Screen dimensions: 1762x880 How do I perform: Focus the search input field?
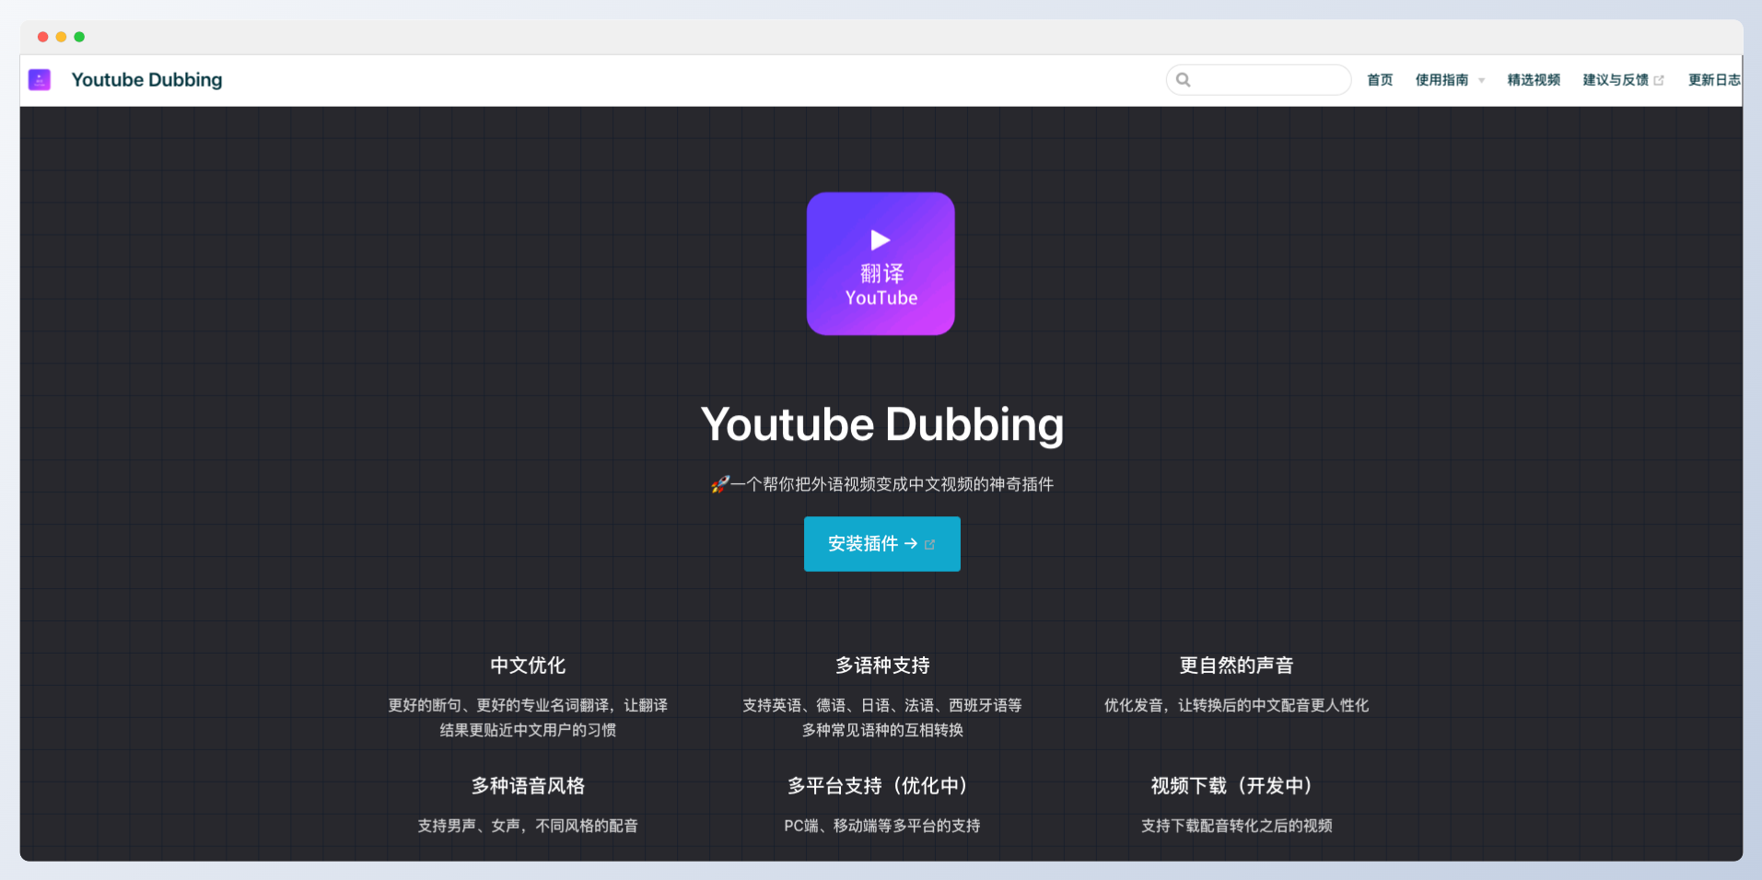click(x=1258, y=80)
